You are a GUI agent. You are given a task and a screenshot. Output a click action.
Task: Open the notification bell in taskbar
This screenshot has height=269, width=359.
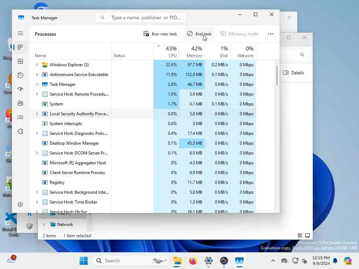(335, 261)
